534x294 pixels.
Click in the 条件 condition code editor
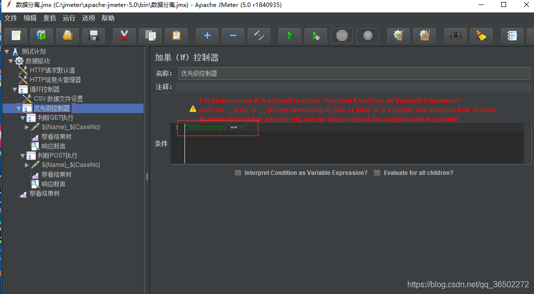(351, 144)
